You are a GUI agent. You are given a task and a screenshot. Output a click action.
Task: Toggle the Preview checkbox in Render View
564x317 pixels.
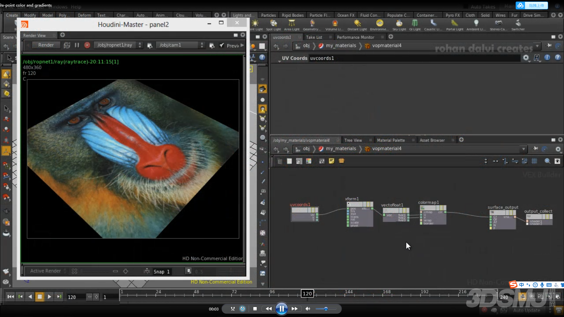pyautogui.click(x=221, y=46)
